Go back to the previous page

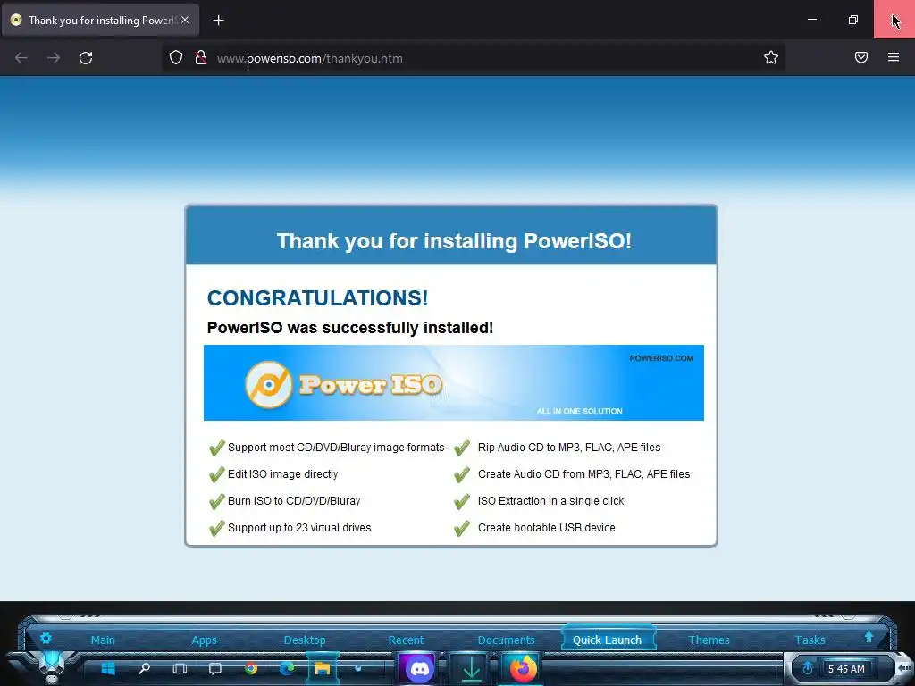click(21, 58)
